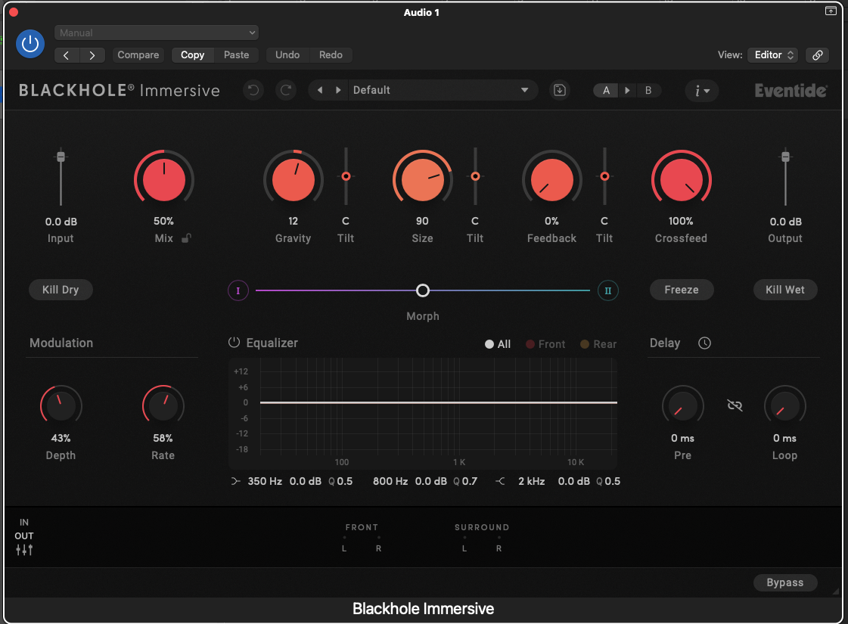This screenshot has width=848, height=624.
Task: Click the 800 Hz frequency value
Action: [x=390, y=481]
